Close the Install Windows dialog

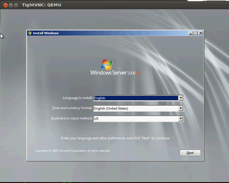tap(201, 33)
